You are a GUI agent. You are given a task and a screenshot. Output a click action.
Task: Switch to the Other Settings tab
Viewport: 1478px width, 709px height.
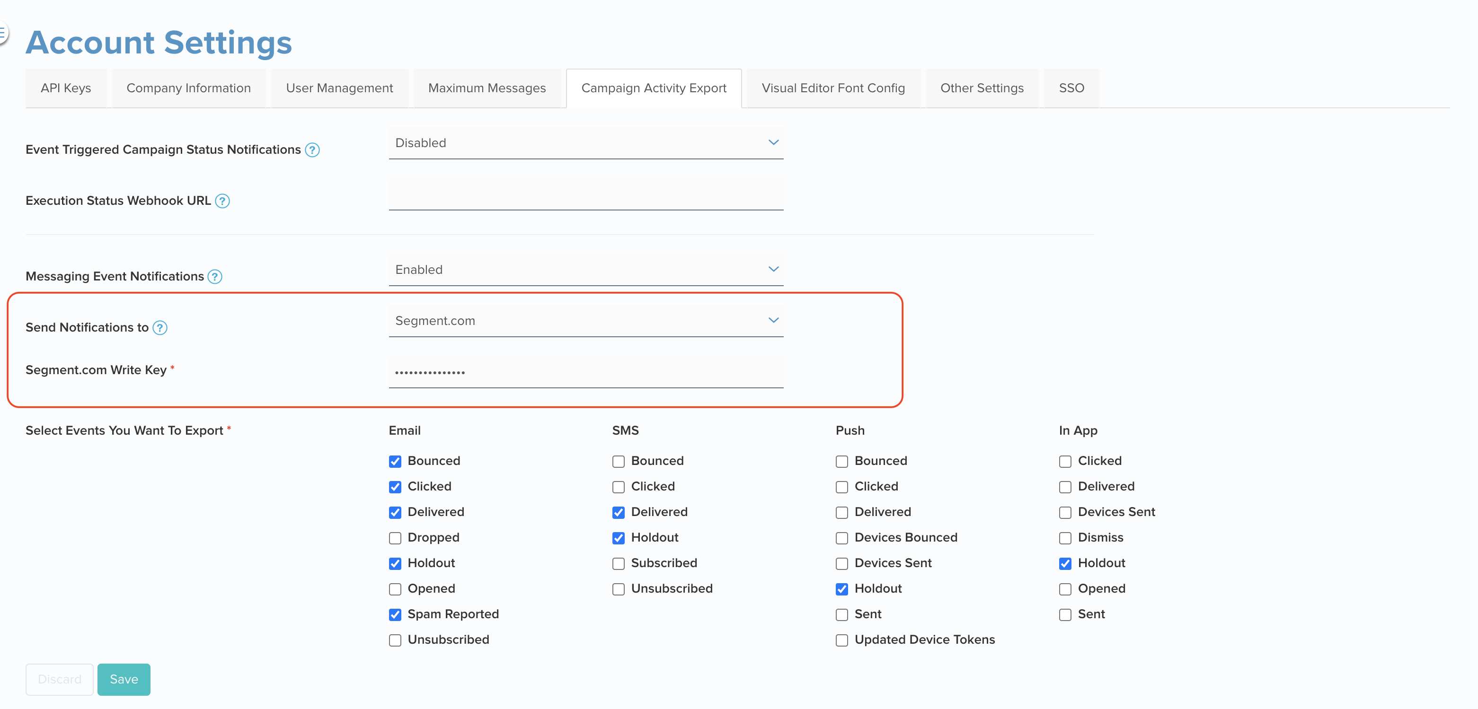(x=982, y=88)
